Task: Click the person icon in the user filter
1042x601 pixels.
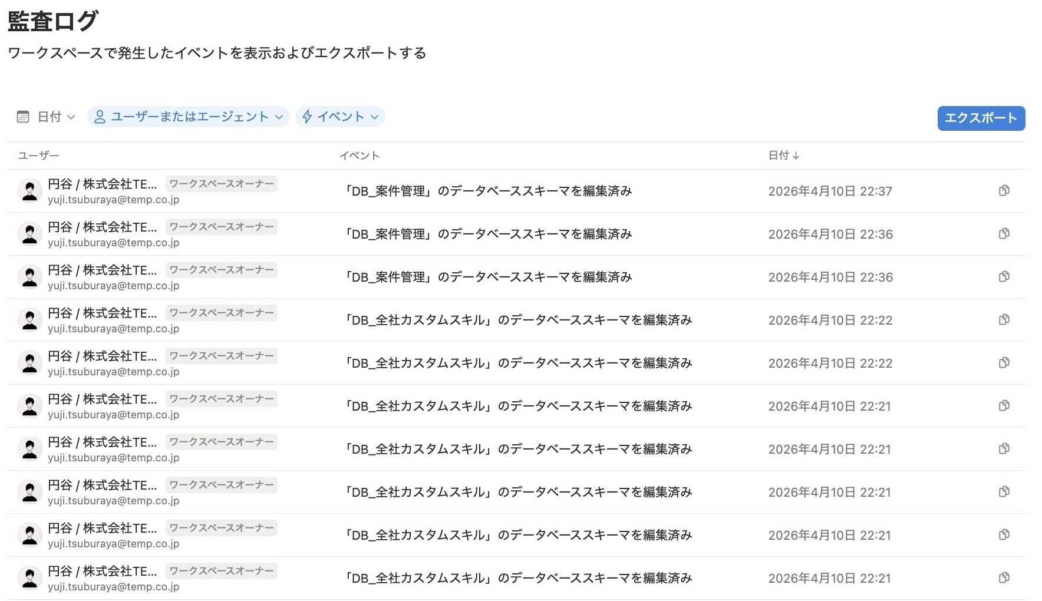Action: (100, 117)
